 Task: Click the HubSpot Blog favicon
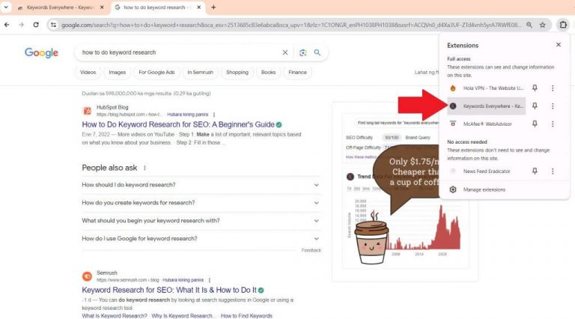(x=88, y=111)
